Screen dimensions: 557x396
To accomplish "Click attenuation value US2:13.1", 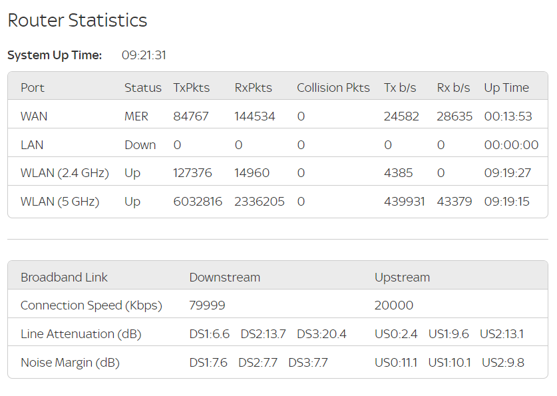I will pos(502,334).
